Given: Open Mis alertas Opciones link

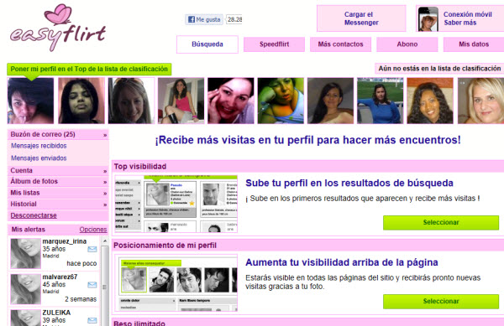Looking at the screenshot, I should 93,230.
